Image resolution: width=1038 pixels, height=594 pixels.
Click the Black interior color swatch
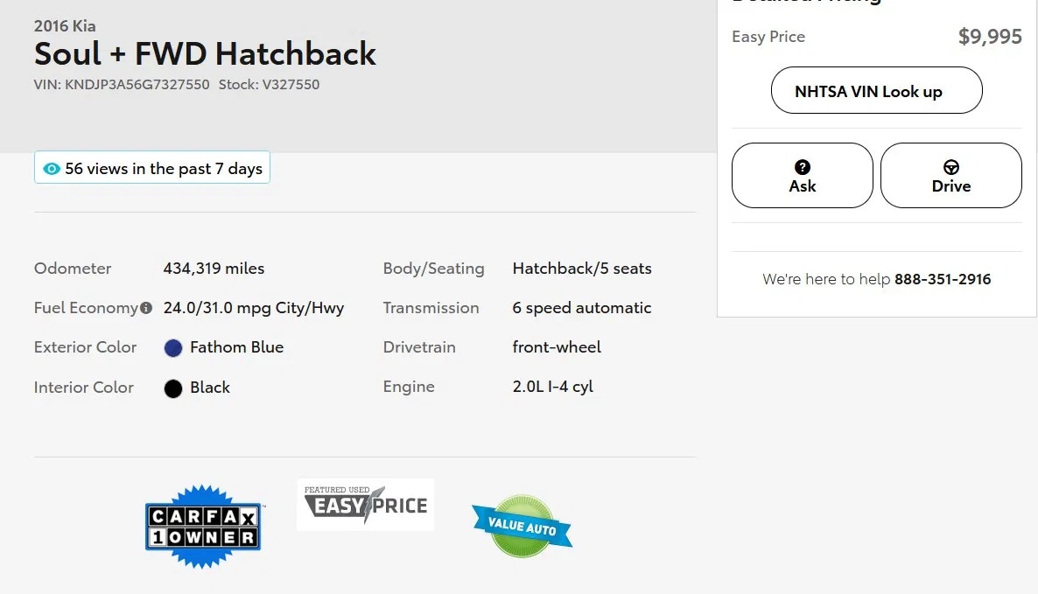pos(173,388)
